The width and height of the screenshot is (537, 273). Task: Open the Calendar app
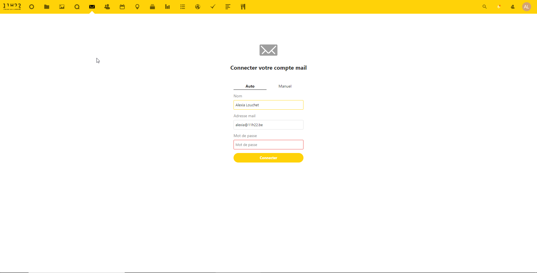click(x=122, y=7)
